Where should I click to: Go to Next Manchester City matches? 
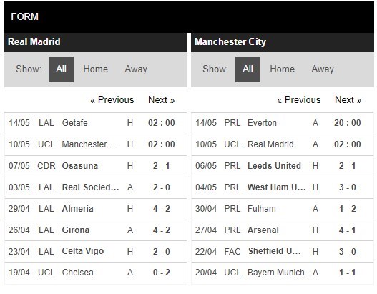[348, 99]
